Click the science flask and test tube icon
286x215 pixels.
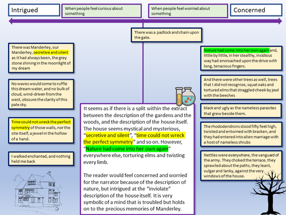pos(185,96)
